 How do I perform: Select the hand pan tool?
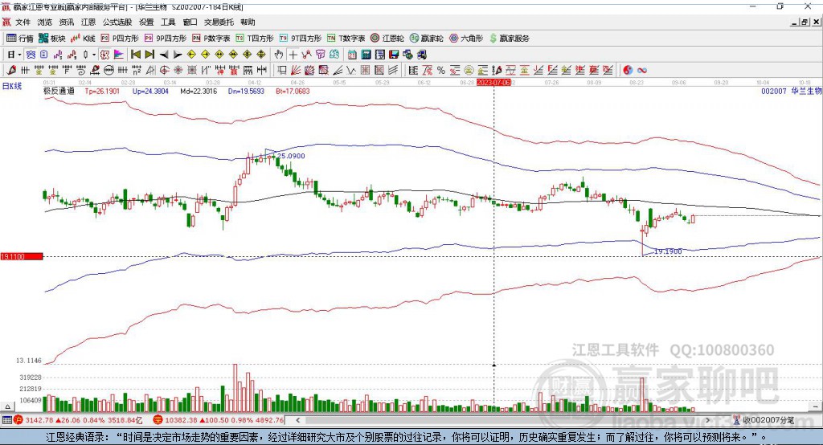[x=278, y=55]
